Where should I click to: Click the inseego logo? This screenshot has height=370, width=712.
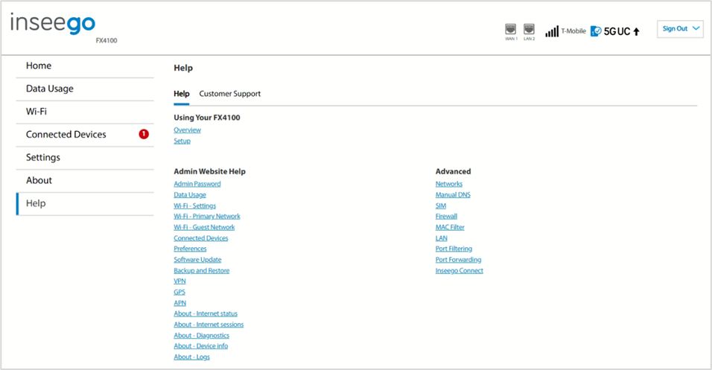click(x=53, y=23)
